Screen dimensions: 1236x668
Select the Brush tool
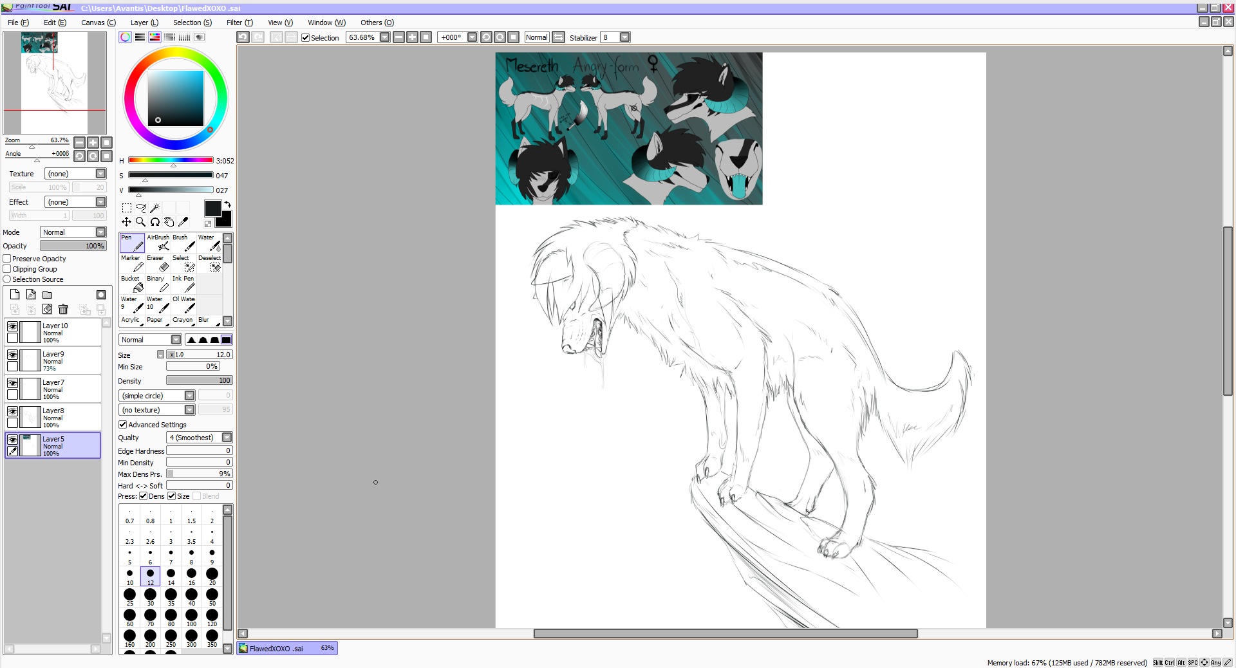[183, 243]
